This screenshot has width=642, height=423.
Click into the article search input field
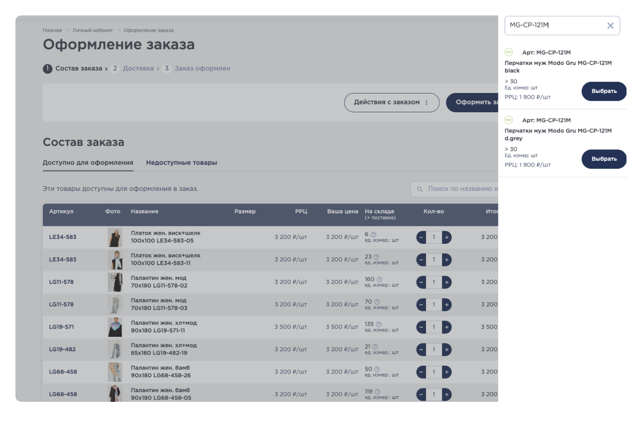point(554,26)
